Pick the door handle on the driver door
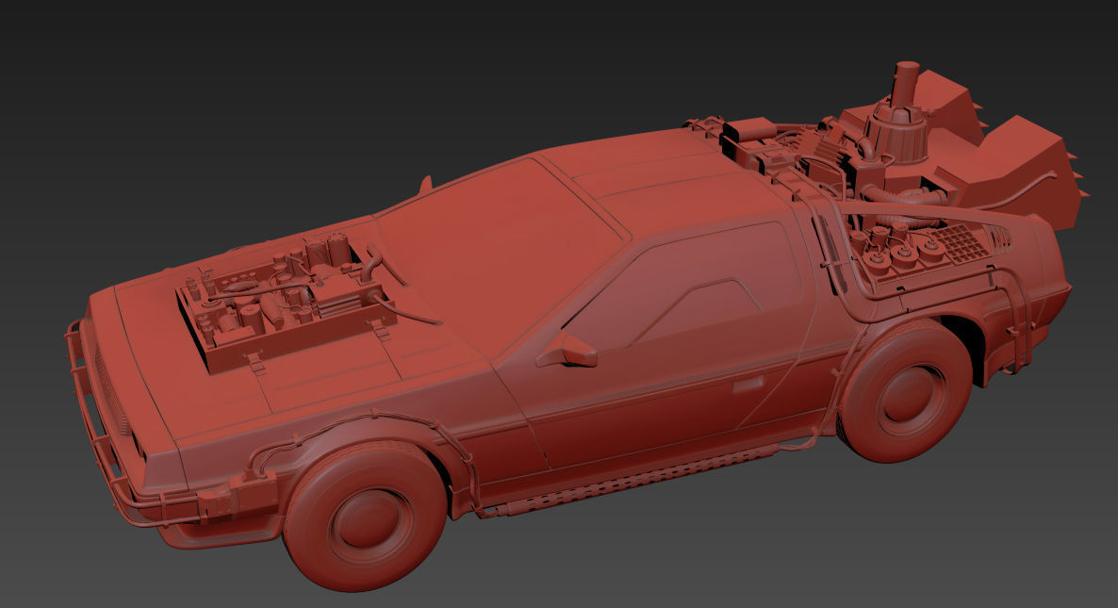The image size is (1118, 608). [748, 385]
